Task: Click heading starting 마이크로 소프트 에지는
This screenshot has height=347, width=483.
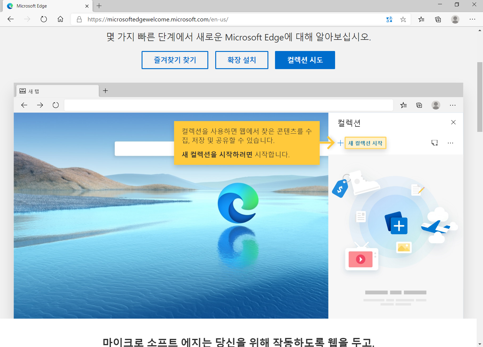Action: coord(238,342)
